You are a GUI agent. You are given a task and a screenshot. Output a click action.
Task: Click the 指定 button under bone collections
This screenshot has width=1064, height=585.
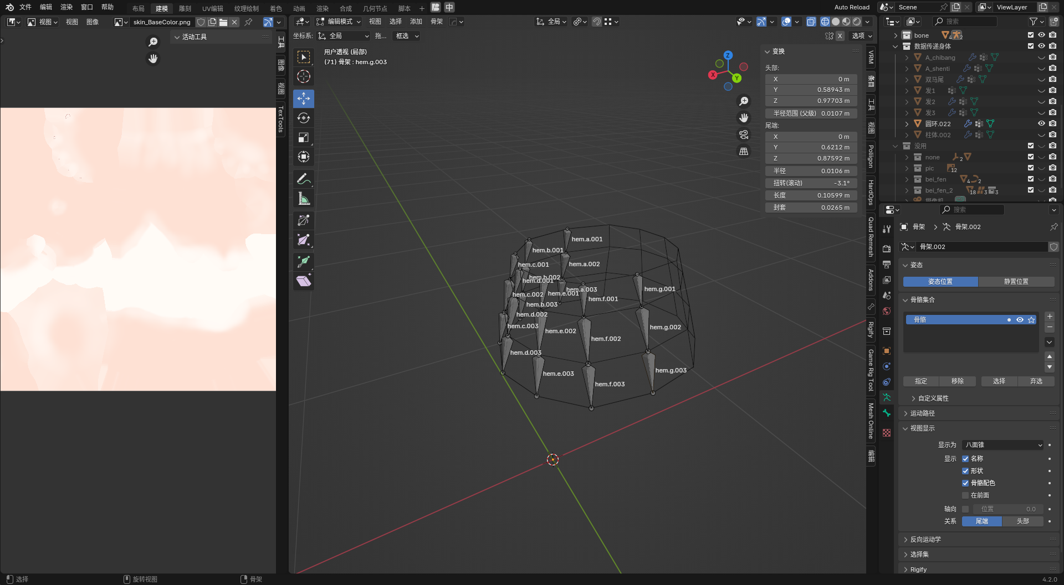[920, 381]
